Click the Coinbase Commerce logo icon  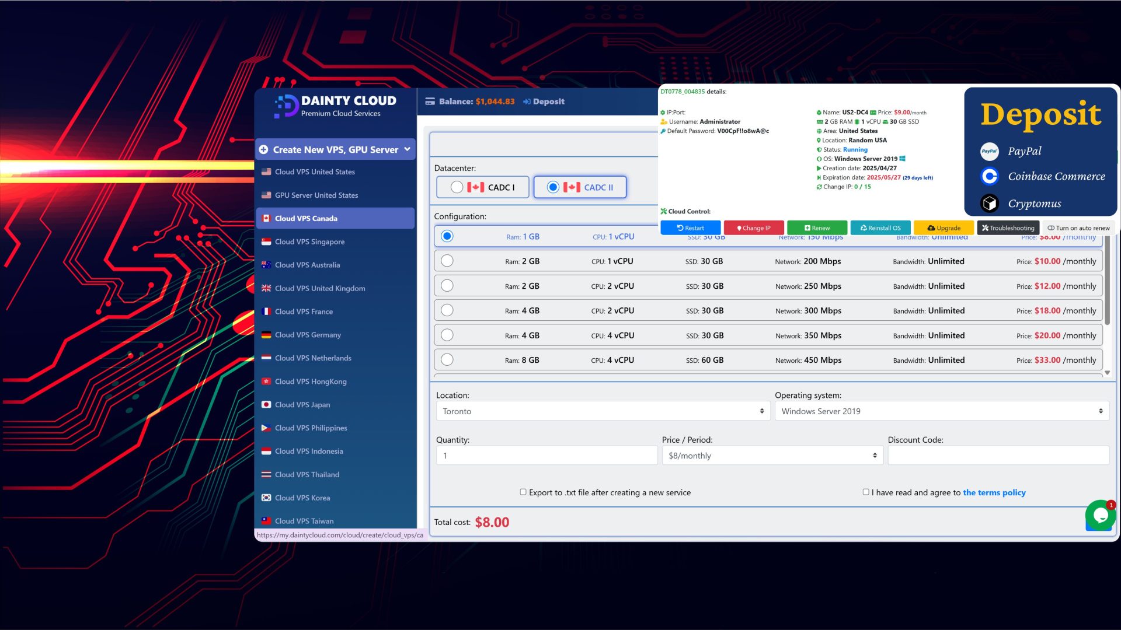(990, 176)
